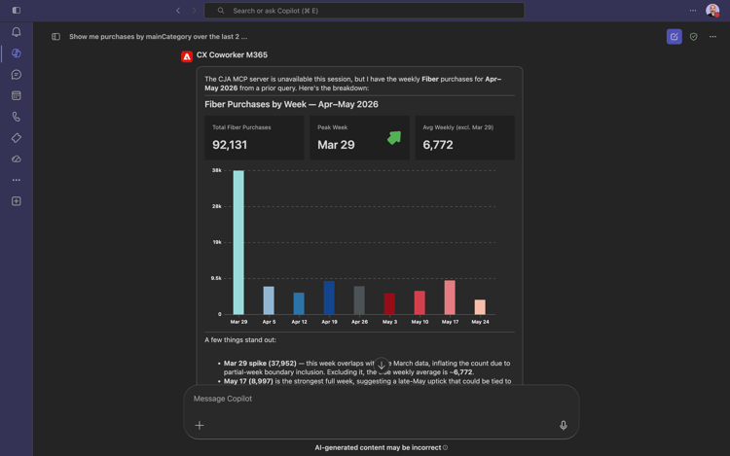Click the green shield protection icon
The width and height of the screenshot is (730, 456).
point(694,37)
